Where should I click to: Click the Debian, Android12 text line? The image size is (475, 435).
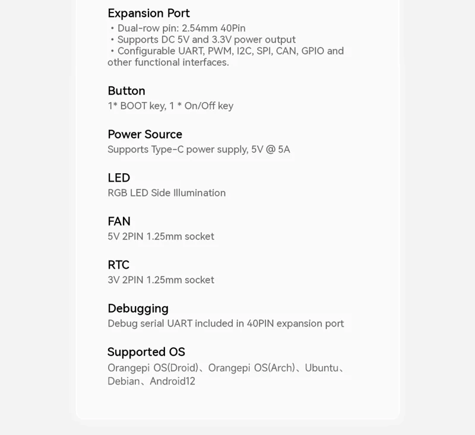tap(151, 381)
